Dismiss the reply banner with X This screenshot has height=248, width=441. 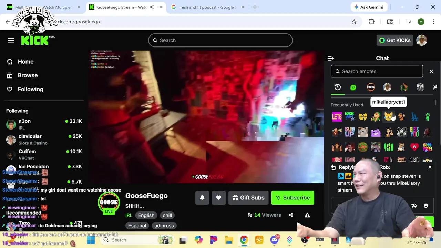[x=430, y=167]
